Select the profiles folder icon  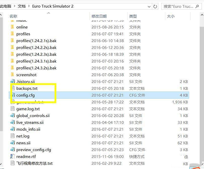click(12, 34)
